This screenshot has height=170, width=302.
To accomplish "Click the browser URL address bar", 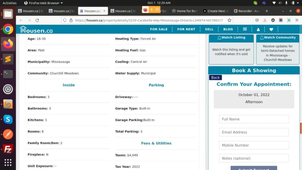I will (148, 20).
